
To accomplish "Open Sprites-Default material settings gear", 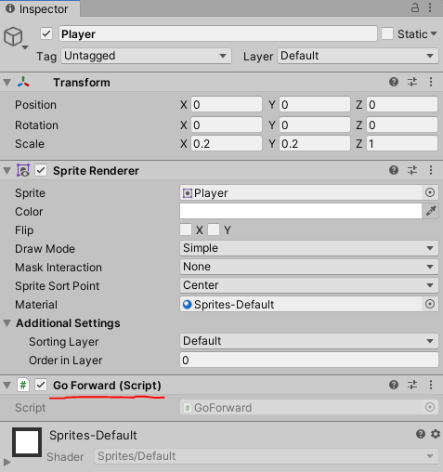I will (x=436, y=434).
